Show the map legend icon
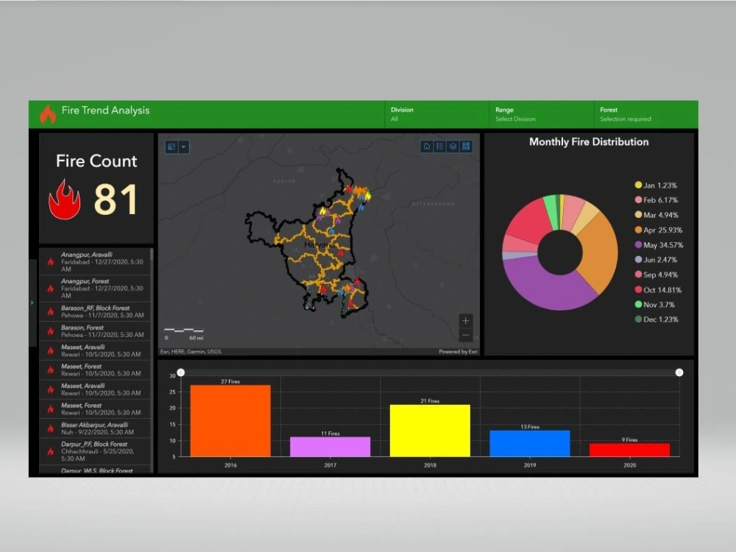Viewport: 736px width, 552px height. [x=453, y=146]
